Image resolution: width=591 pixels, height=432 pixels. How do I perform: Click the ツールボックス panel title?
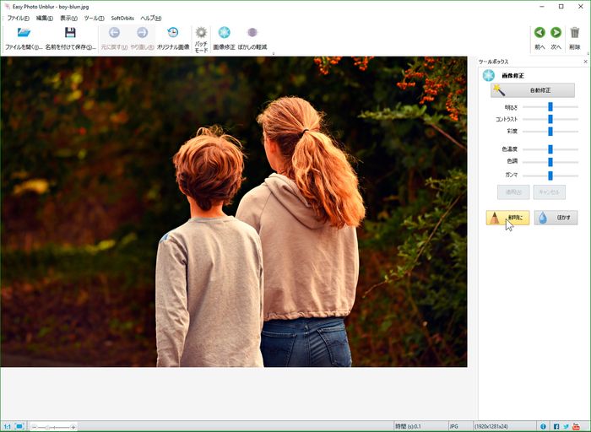pos(493,62)
